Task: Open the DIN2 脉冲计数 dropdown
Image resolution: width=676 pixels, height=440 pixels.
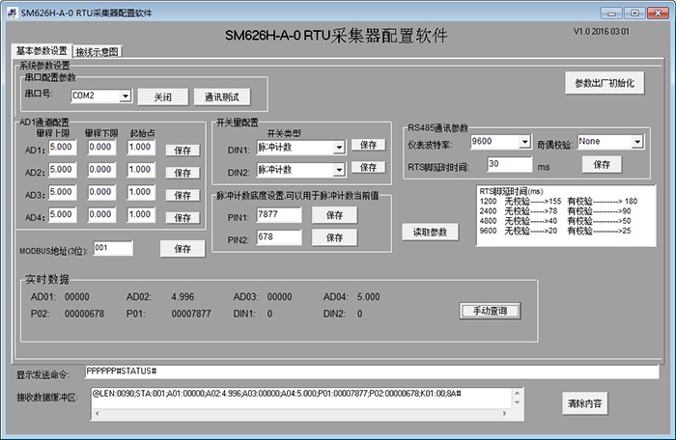Action: (338, 170)
